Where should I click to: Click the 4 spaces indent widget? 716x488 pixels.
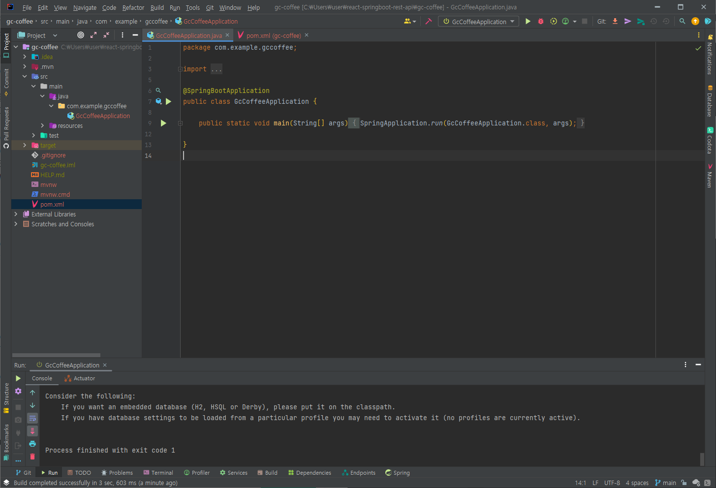637,483
